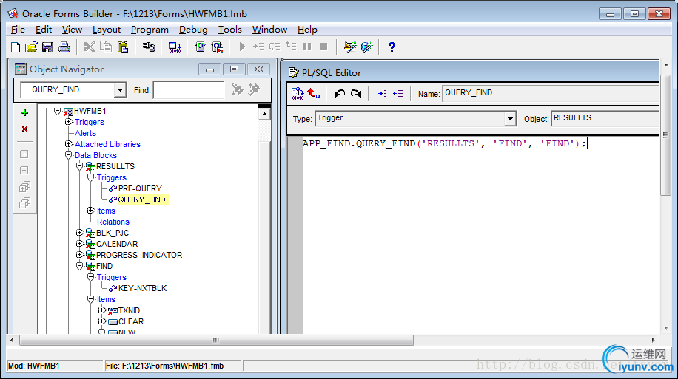Select the QUERY_FIND trigger in tree
678x379 pixels.
pos(142,200)
